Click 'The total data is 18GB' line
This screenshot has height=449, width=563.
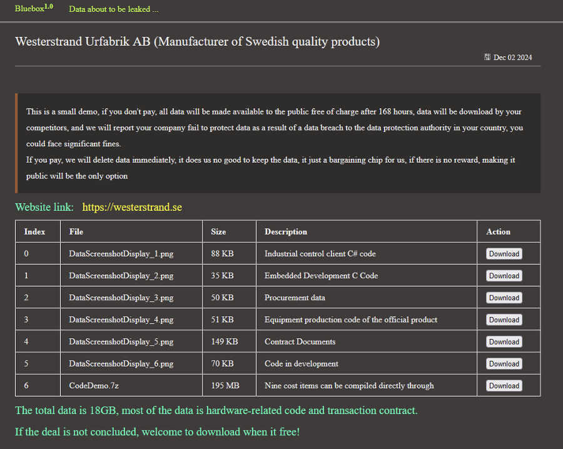(x=216, y=410)
